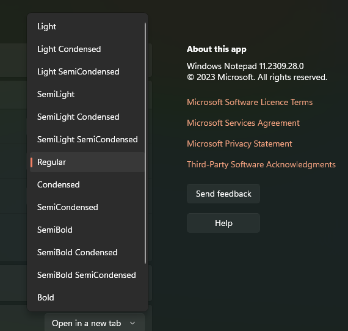Pick Light SemiCondensed from the list

(87, 71)
